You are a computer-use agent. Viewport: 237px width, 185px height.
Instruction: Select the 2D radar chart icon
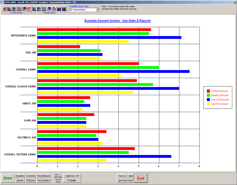(4, 9)
